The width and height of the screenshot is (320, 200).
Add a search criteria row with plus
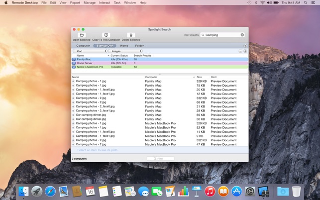tap(245, 51)
